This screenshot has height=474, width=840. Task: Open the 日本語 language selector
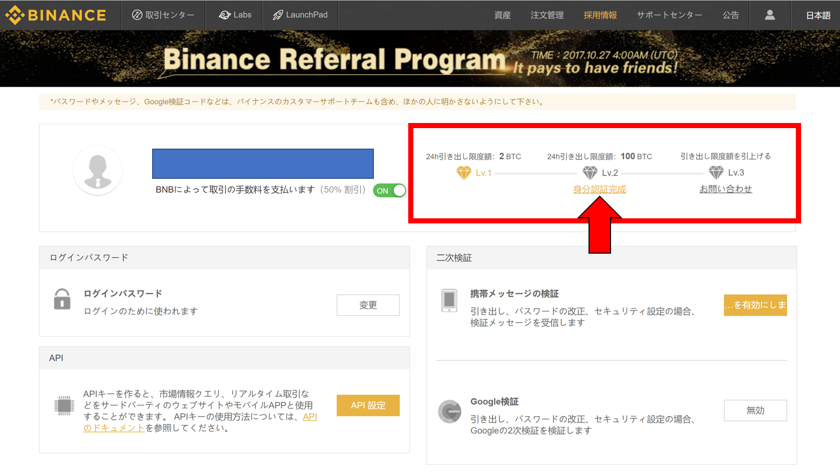tap(818, 15)
